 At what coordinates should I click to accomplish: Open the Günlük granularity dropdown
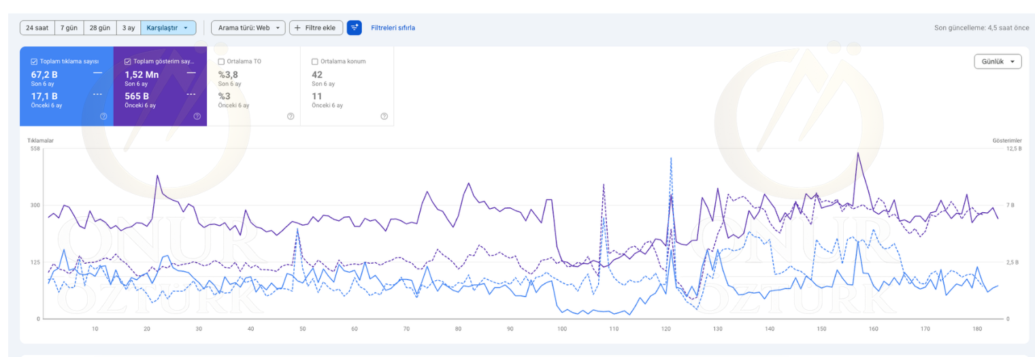pos(998,61)
